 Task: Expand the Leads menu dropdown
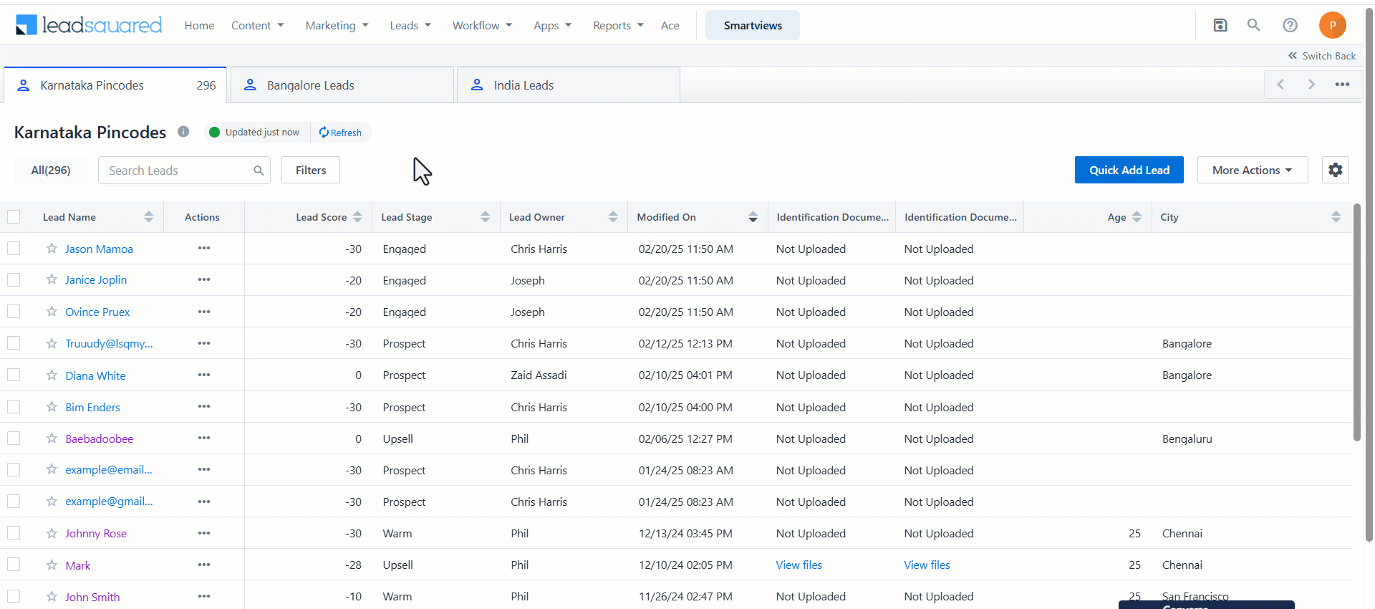pos(410,25)
